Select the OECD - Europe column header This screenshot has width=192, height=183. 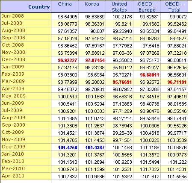pos(147,6)
